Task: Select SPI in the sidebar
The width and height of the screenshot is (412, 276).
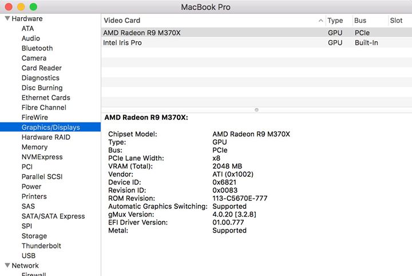Action: click(x=27, y=226)
